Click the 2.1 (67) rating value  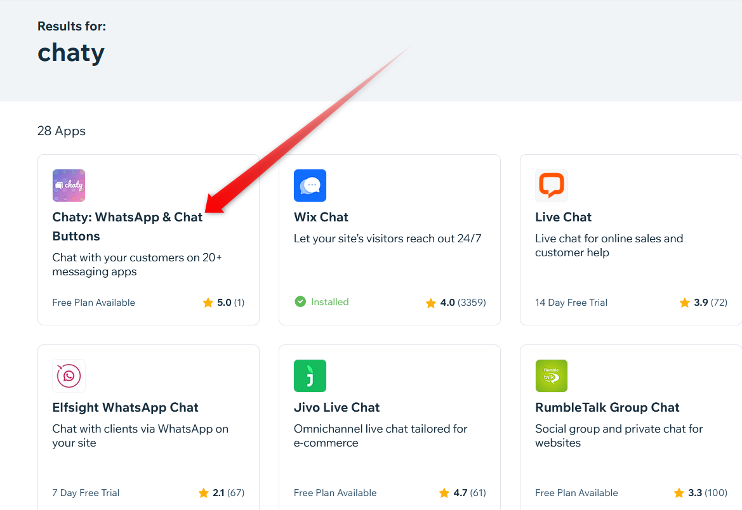coord(229,493)
